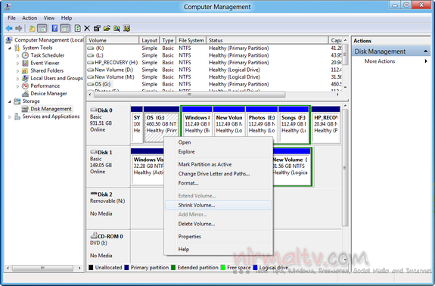Click the open-folder toolbar icon
The width and height of the screenshot is (435, 286).
pyautogui.click(x=107, y=28)
